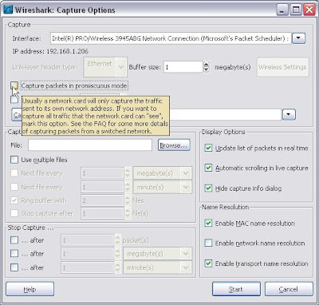Toggle Hide capture info dialog checkbox
The height and width of the screenshot is (305, 319).
(x=208, y=188)
